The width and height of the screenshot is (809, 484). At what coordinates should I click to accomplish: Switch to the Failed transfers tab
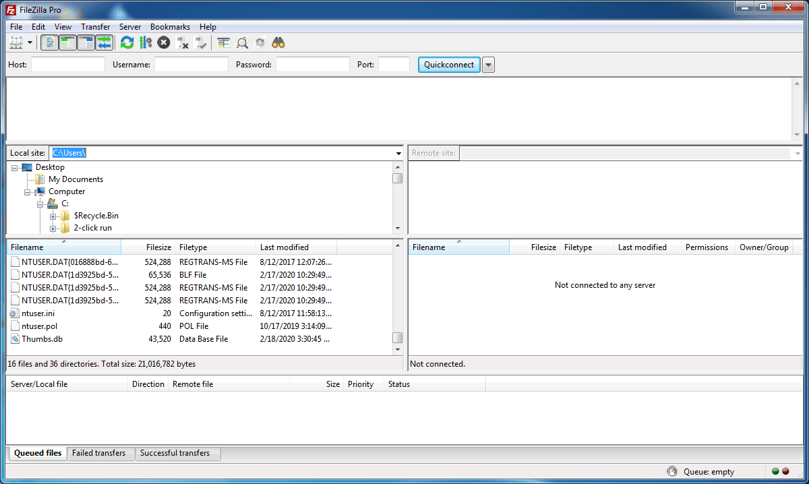[x=99, y=453]
